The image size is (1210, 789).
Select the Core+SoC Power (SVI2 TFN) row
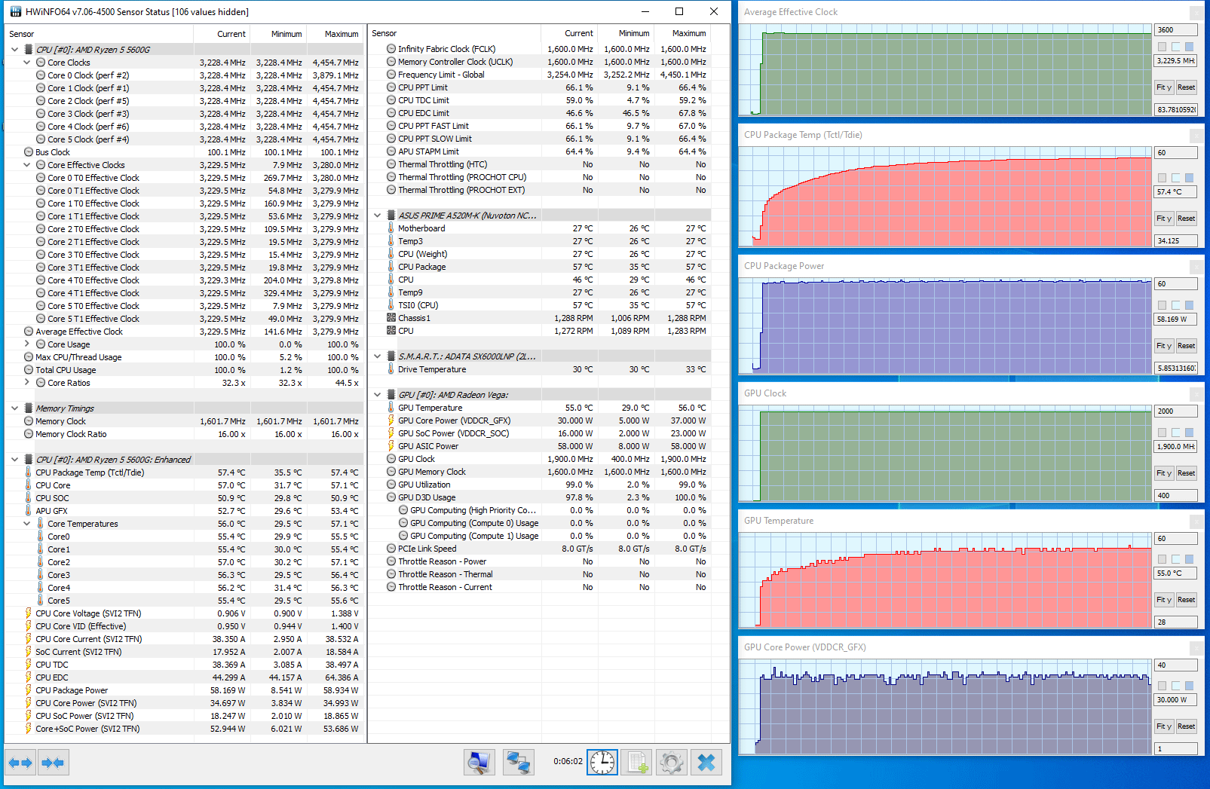[184, 729]
